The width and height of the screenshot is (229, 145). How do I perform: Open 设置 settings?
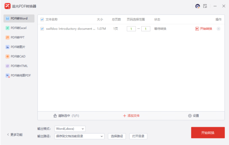tap(194, 116)
